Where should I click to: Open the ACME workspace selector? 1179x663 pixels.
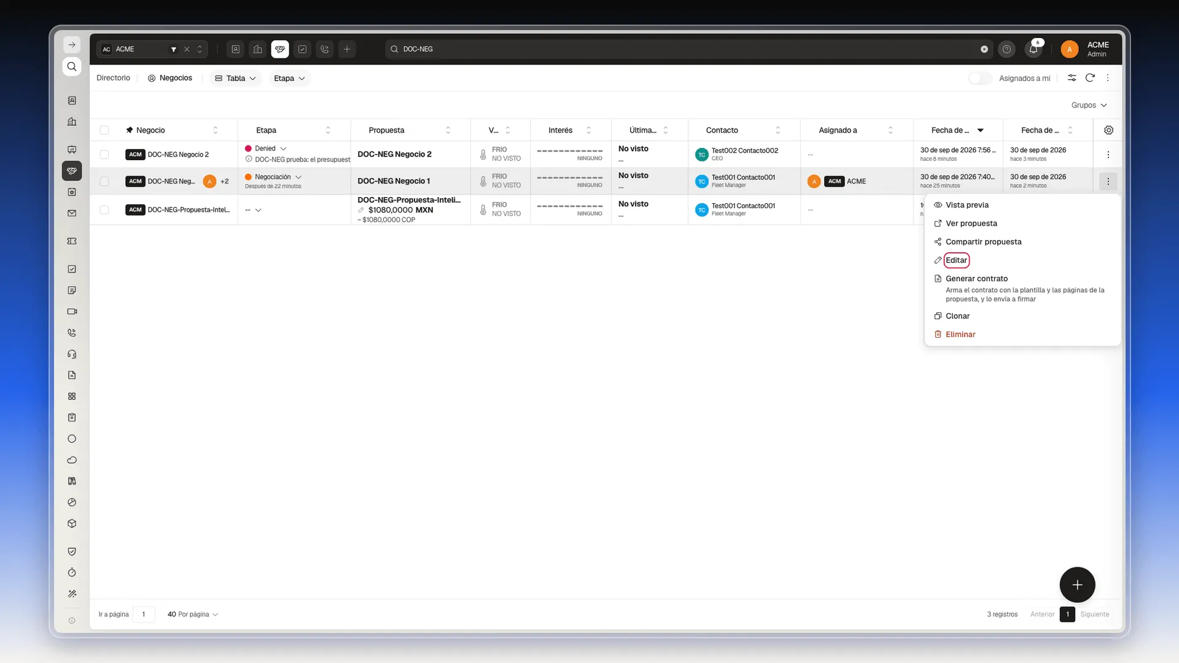152,49
